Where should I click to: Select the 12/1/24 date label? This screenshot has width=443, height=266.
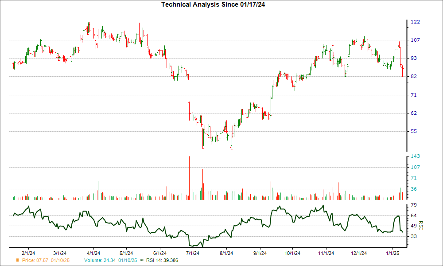359,253
